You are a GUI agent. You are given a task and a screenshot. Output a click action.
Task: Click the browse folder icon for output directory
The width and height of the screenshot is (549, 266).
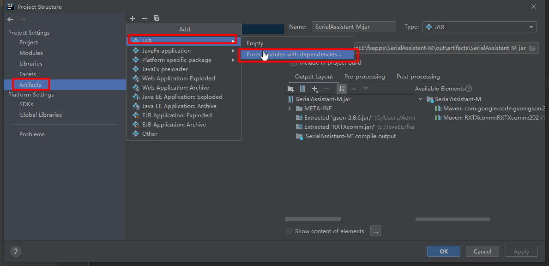(x=532, y=48)
